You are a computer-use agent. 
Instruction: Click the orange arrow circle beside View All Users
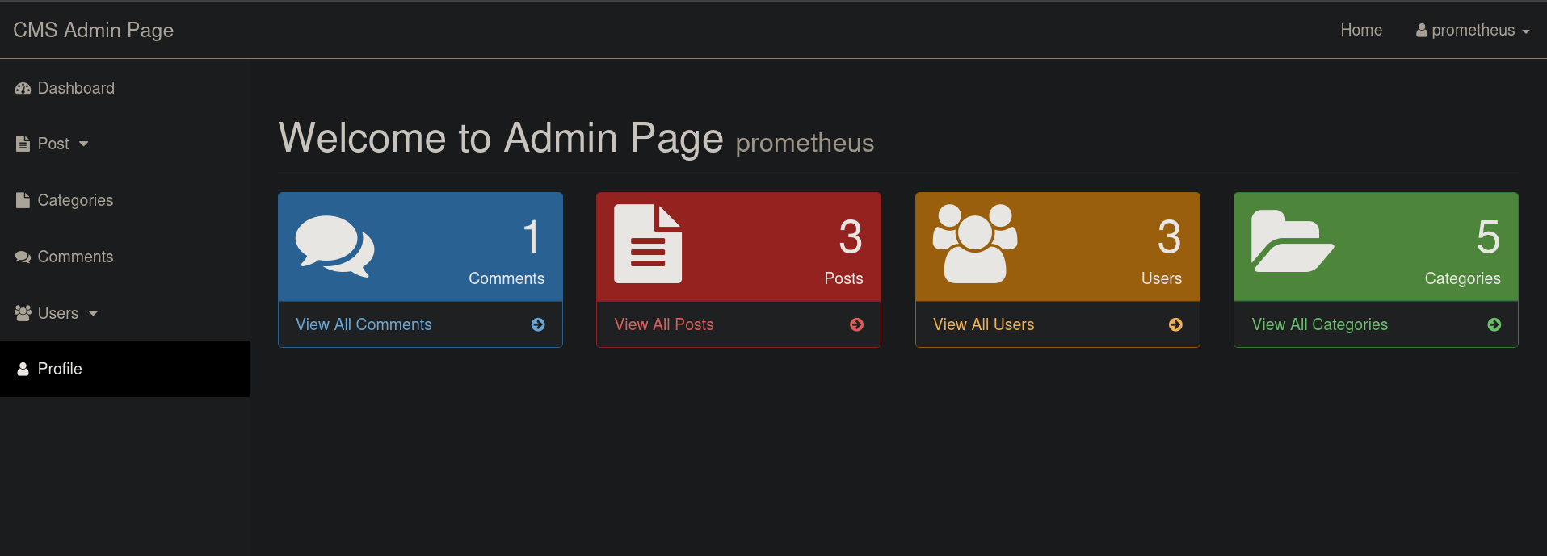pos(1175,324)
